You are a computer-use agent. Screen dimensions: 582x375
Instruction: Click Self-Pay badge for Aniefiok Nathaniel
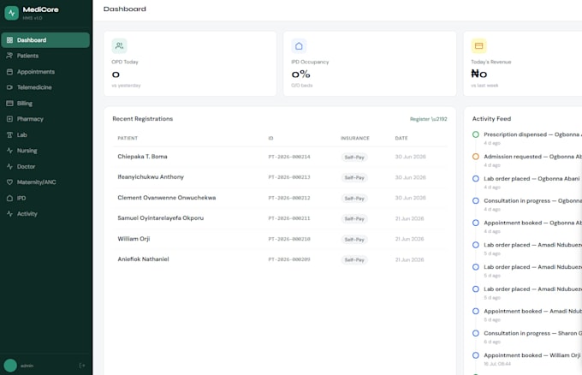click(x=354, y=260)
